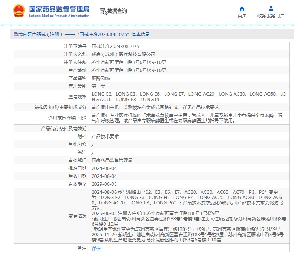Open the 政务服务门户 link
295x257 pixels.
pyautogui.click(x=271, y=16)
